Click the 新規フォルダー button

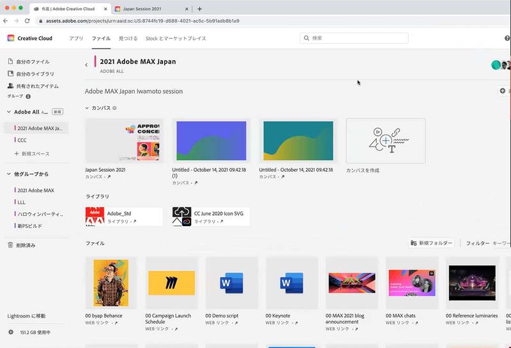click(432, 243)
